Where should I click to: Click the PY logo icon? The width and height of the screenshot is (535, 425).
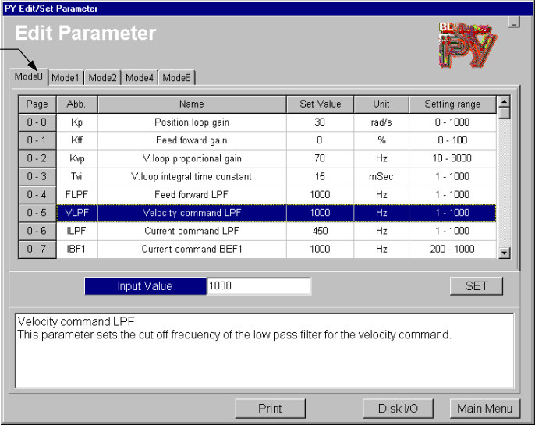pos(467,44)
